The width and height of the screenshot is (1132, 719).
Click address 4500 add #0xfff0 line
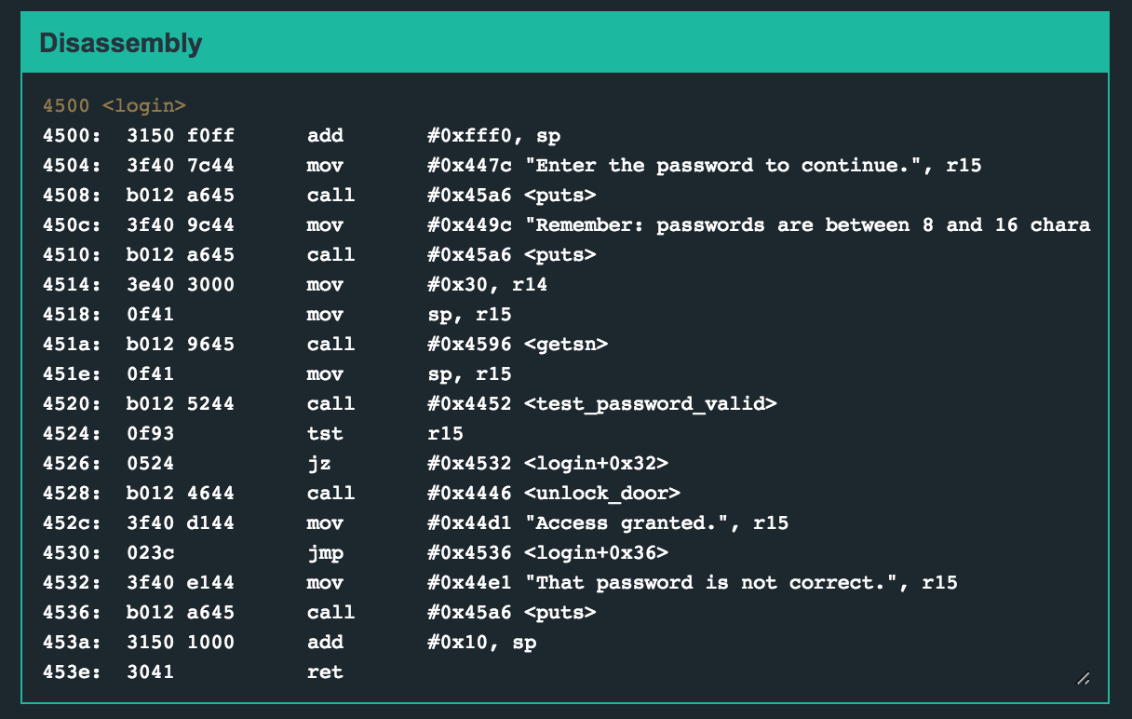(301, 135)
